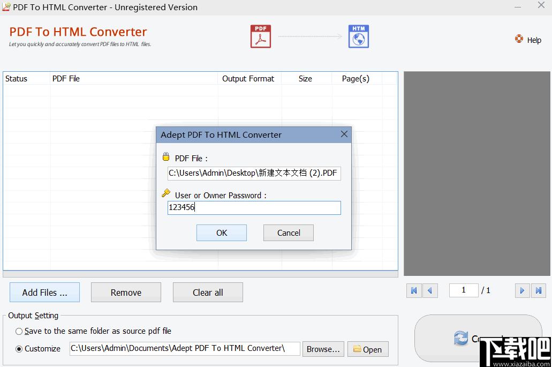Click the 'PDF To HTML Converter' orange heading
This screenshot has height=367, width=552.
pyautogui.click(x=78, y=32)
